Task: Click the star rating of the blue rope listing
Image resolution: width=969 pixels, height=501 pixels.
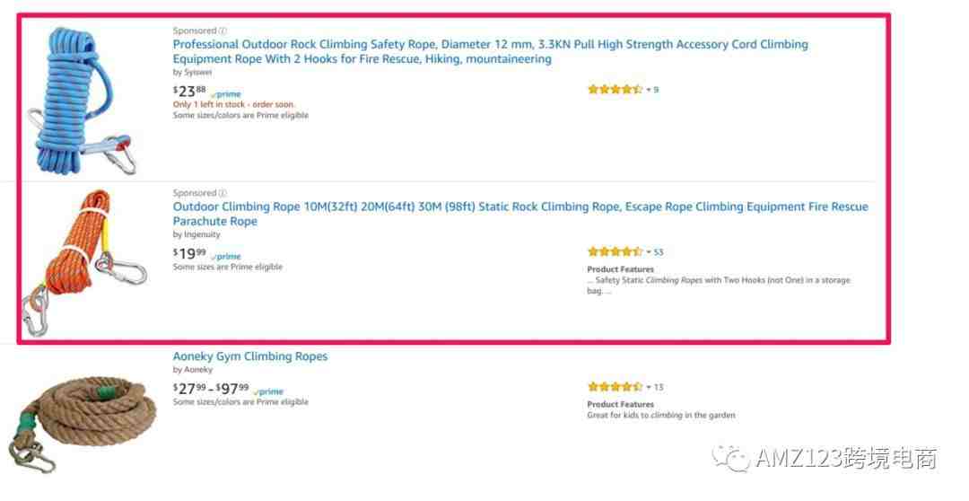Action: click(x=615, y=89)
